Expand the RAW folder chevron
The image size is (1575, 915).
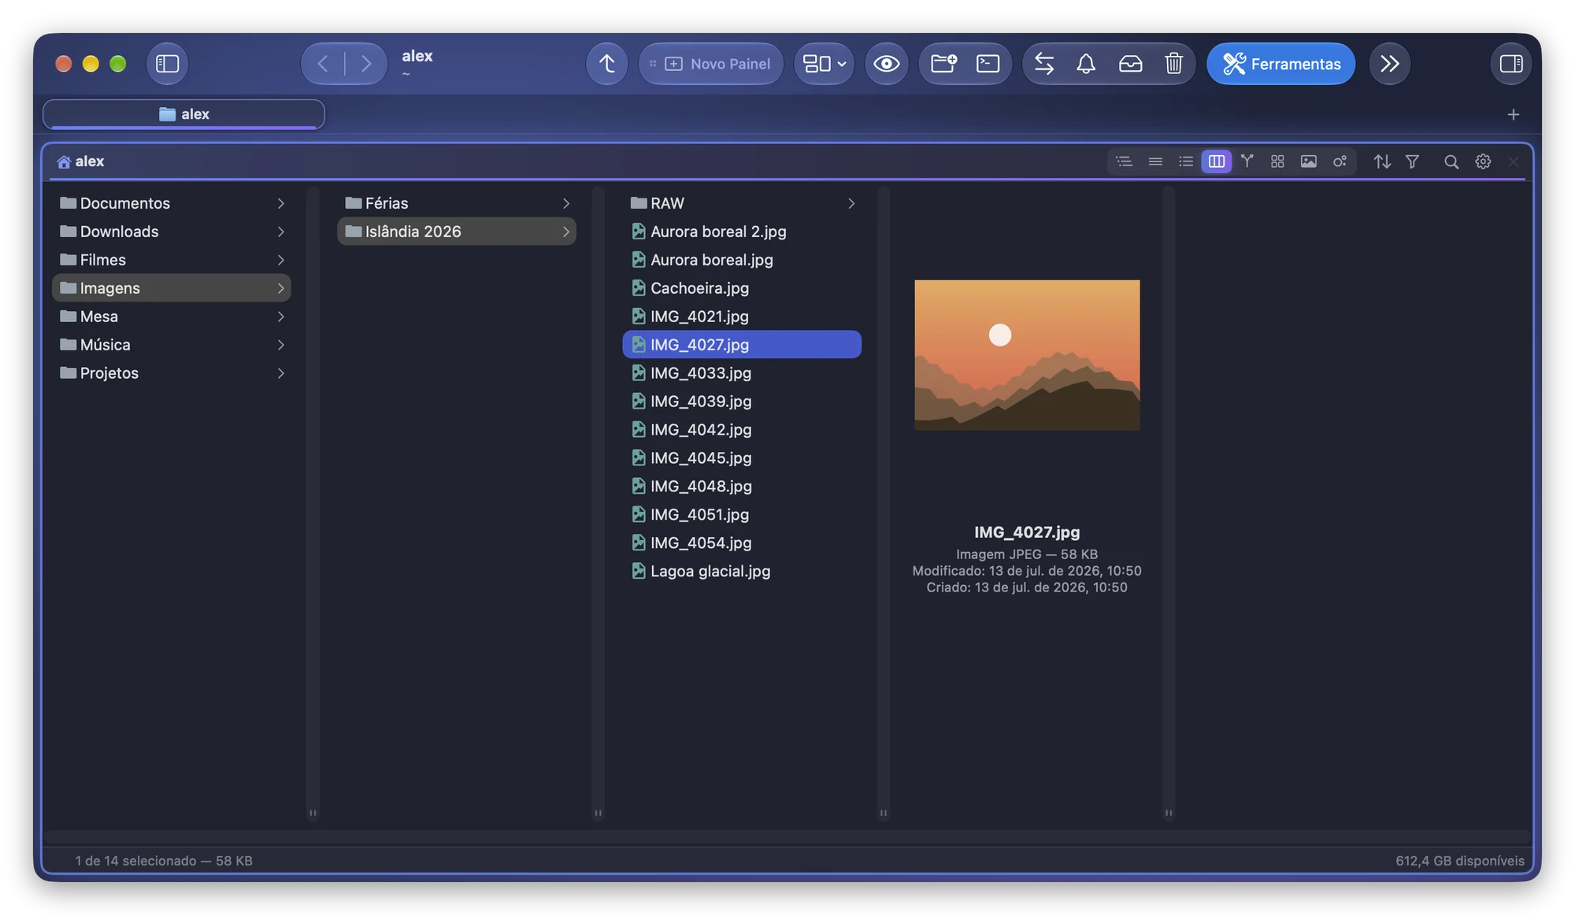tap(850, 203)
